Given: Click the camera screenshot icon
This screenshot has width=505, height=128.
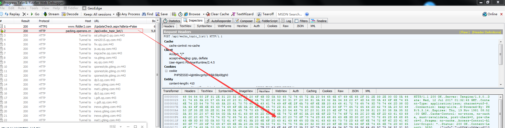Looking at the screenshot, I should [174, 14].
